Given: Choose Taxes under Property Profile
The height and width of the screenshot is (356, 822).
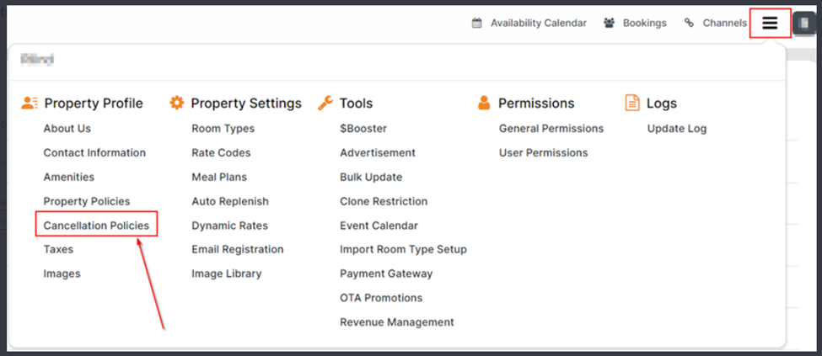Looking at the screenshot, I should tap(58, 249).
